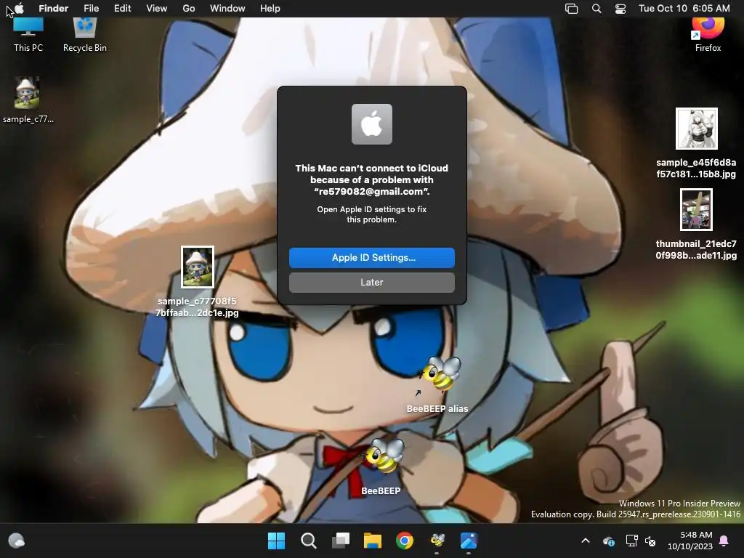Open BeeBEEP from the taskbar
This screenshot has height=558, width=744.
[x=437, y=541]
